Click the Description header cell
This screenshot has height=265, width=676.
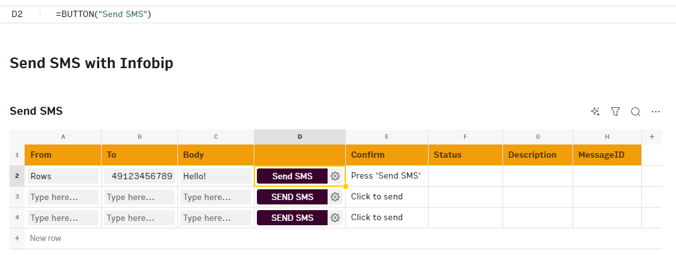tap(538, 155)
